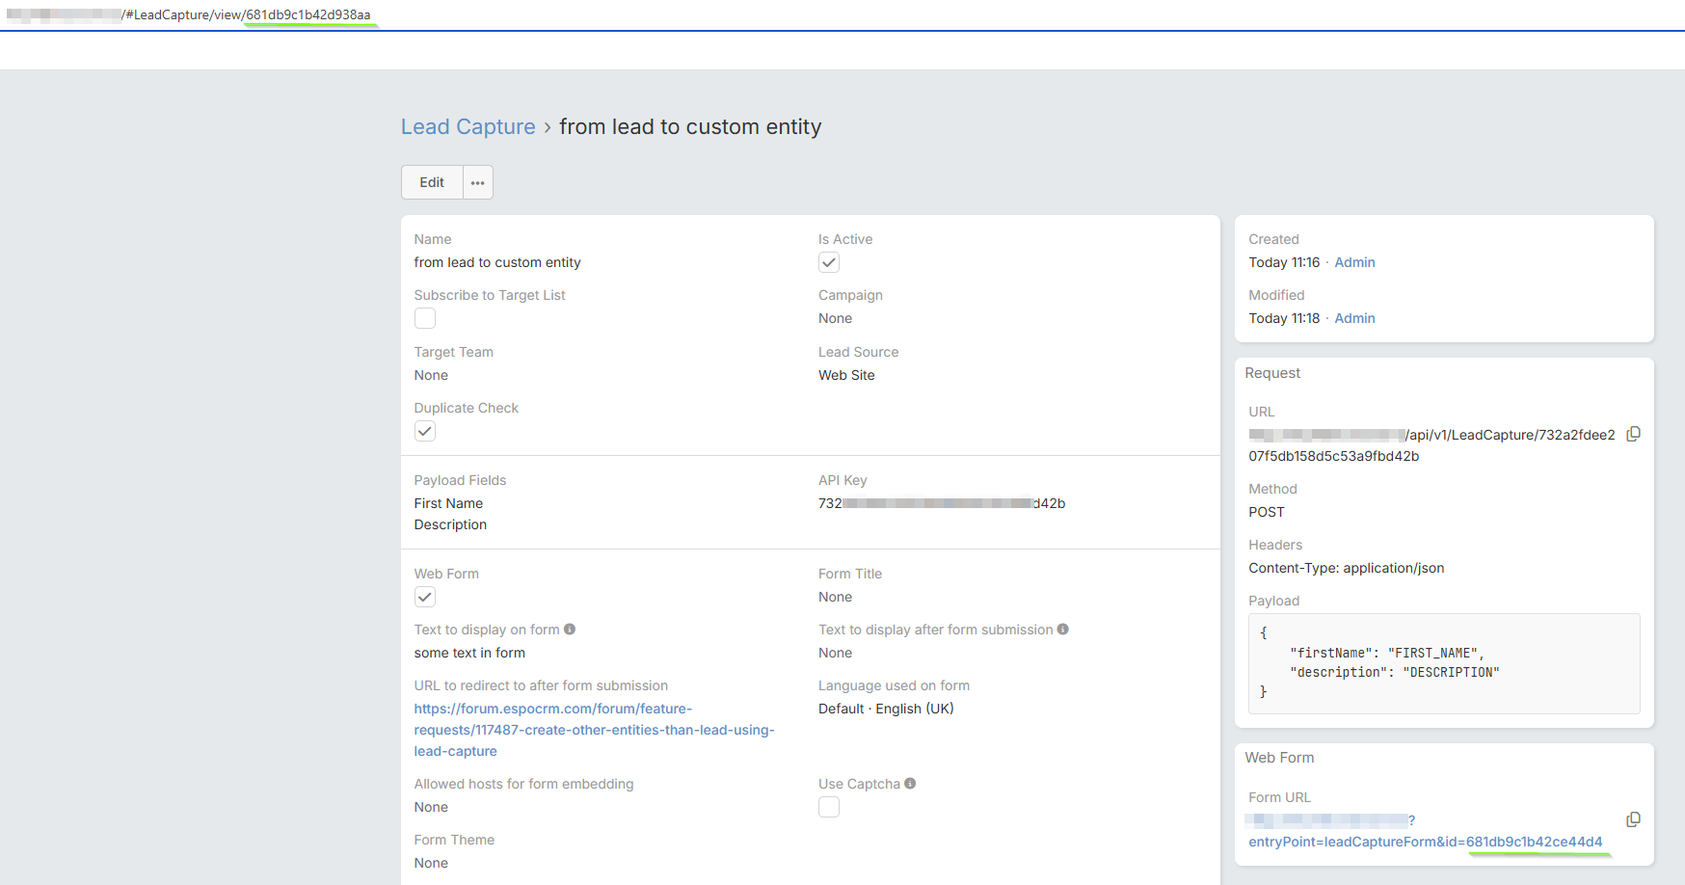This screenshot has width=1685, height=885.
Task: Show info for Text to display after form submission
Action: tap(1062, 630)
